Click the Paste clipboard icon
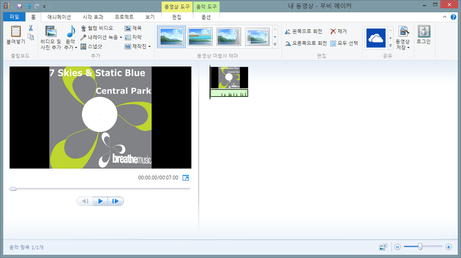This screenshot has height=258, width=461. coord(16,32)
